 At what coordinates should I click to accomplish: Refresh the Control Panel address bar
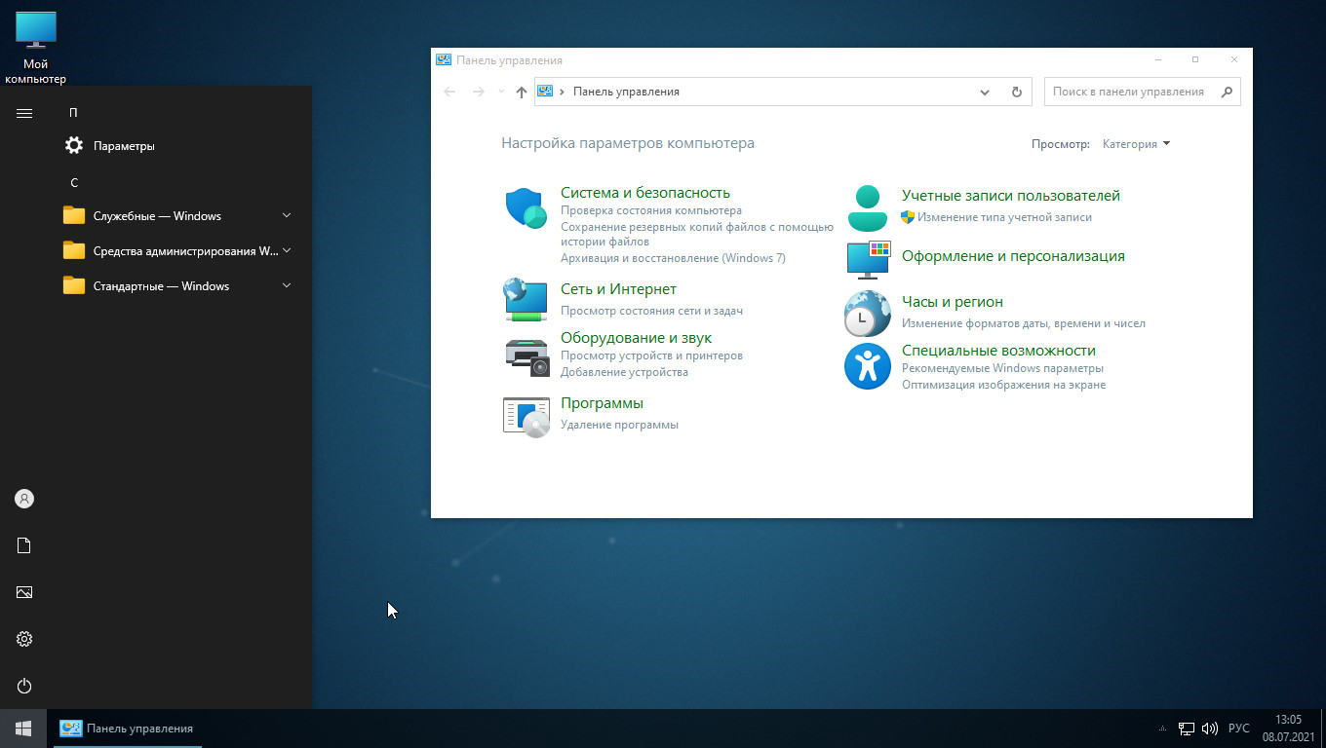(1016, 92)
